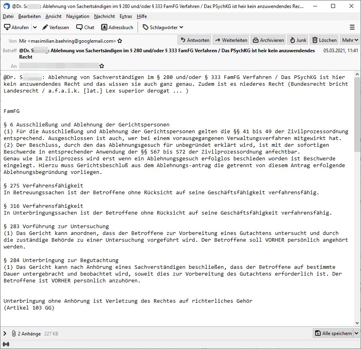Click the '§ 6 Ausschließung und Ablehnung' heading
361x349 pixels.
(87, 124)
